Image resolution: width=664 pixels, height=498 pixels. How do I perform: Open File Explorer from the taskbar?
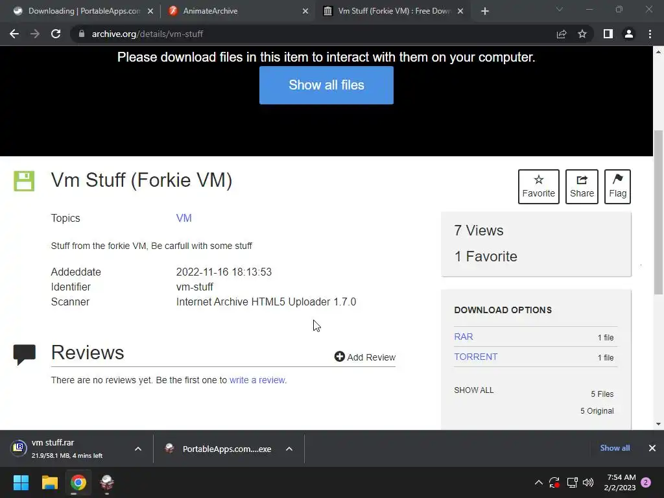[49, 482]
